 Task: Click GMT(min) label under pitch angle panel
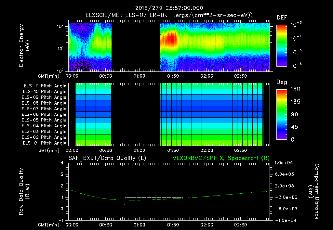[x=49, y=150]
